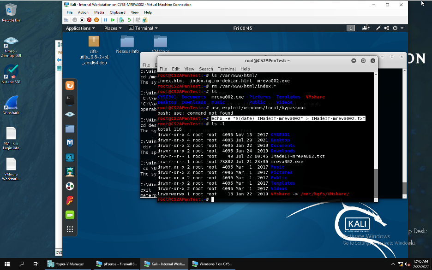
Task: Open the File menu in root@CS2APenTest terminal
Action: pos(163,69)
